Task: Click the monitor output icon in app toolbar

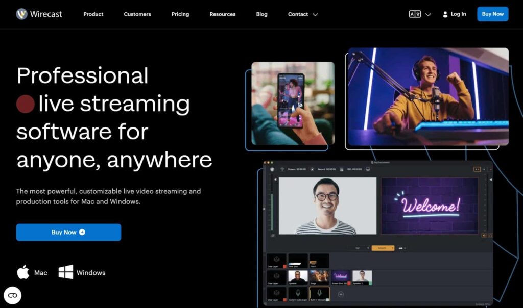Action: pos(368,169)
